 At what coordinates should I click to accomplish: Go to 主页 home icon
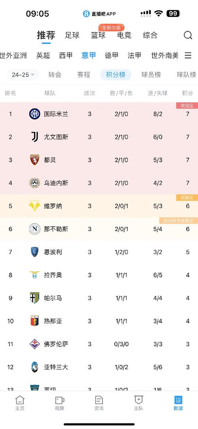click(20, 400)
